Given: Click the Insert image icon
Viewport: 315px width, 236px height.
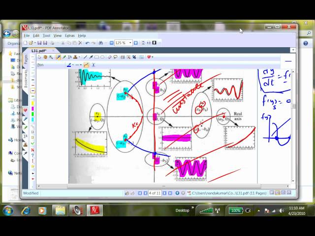Looking at the screenshot, I should pos(141,57).
